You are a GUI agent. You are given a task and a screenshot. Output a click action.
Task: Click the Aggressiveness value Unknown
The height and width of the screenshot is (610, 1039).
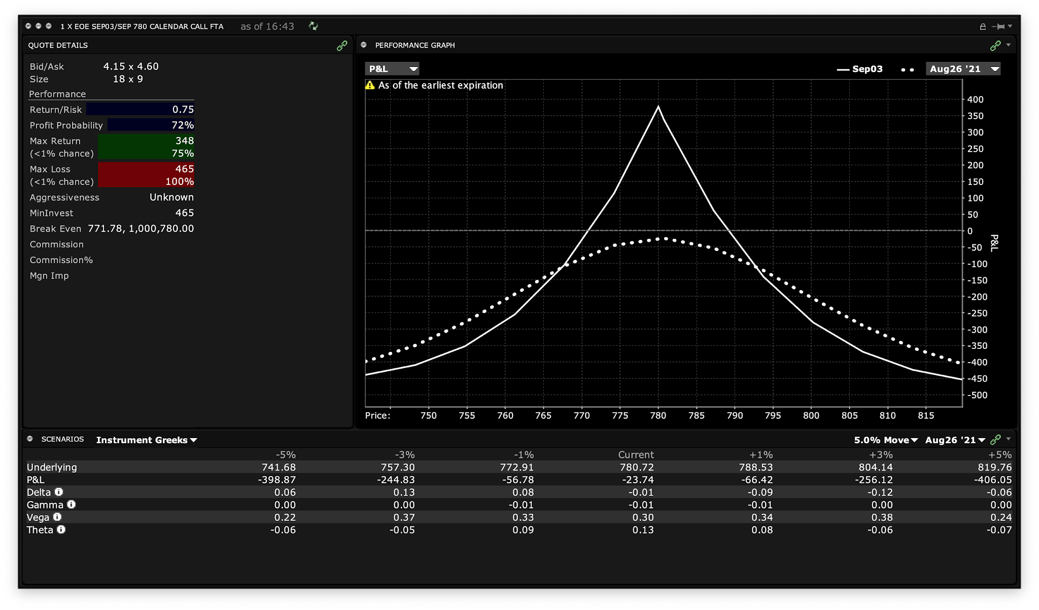coord(171,197)
